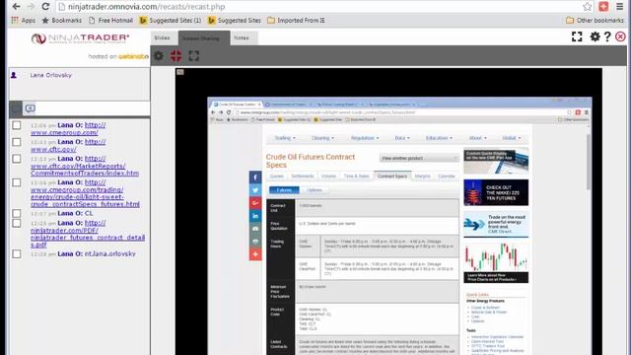Tick checkbox beside the CommitmentsofTraders link message
Image resolution: width=631 pixels, height=355 pixels.
(17, 159)
